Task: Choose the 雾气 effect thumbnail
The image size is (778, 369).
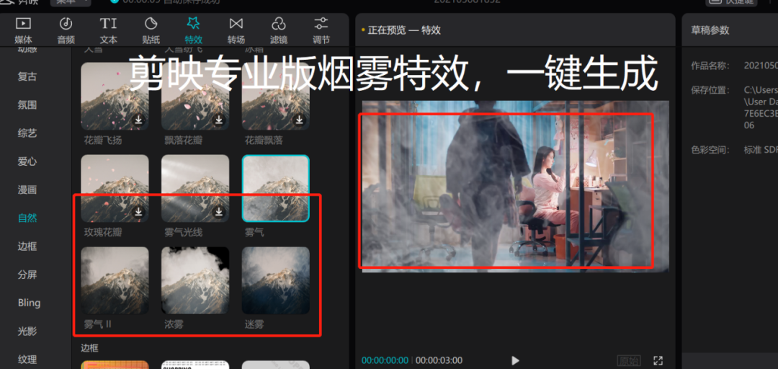Action: point(275,188)
